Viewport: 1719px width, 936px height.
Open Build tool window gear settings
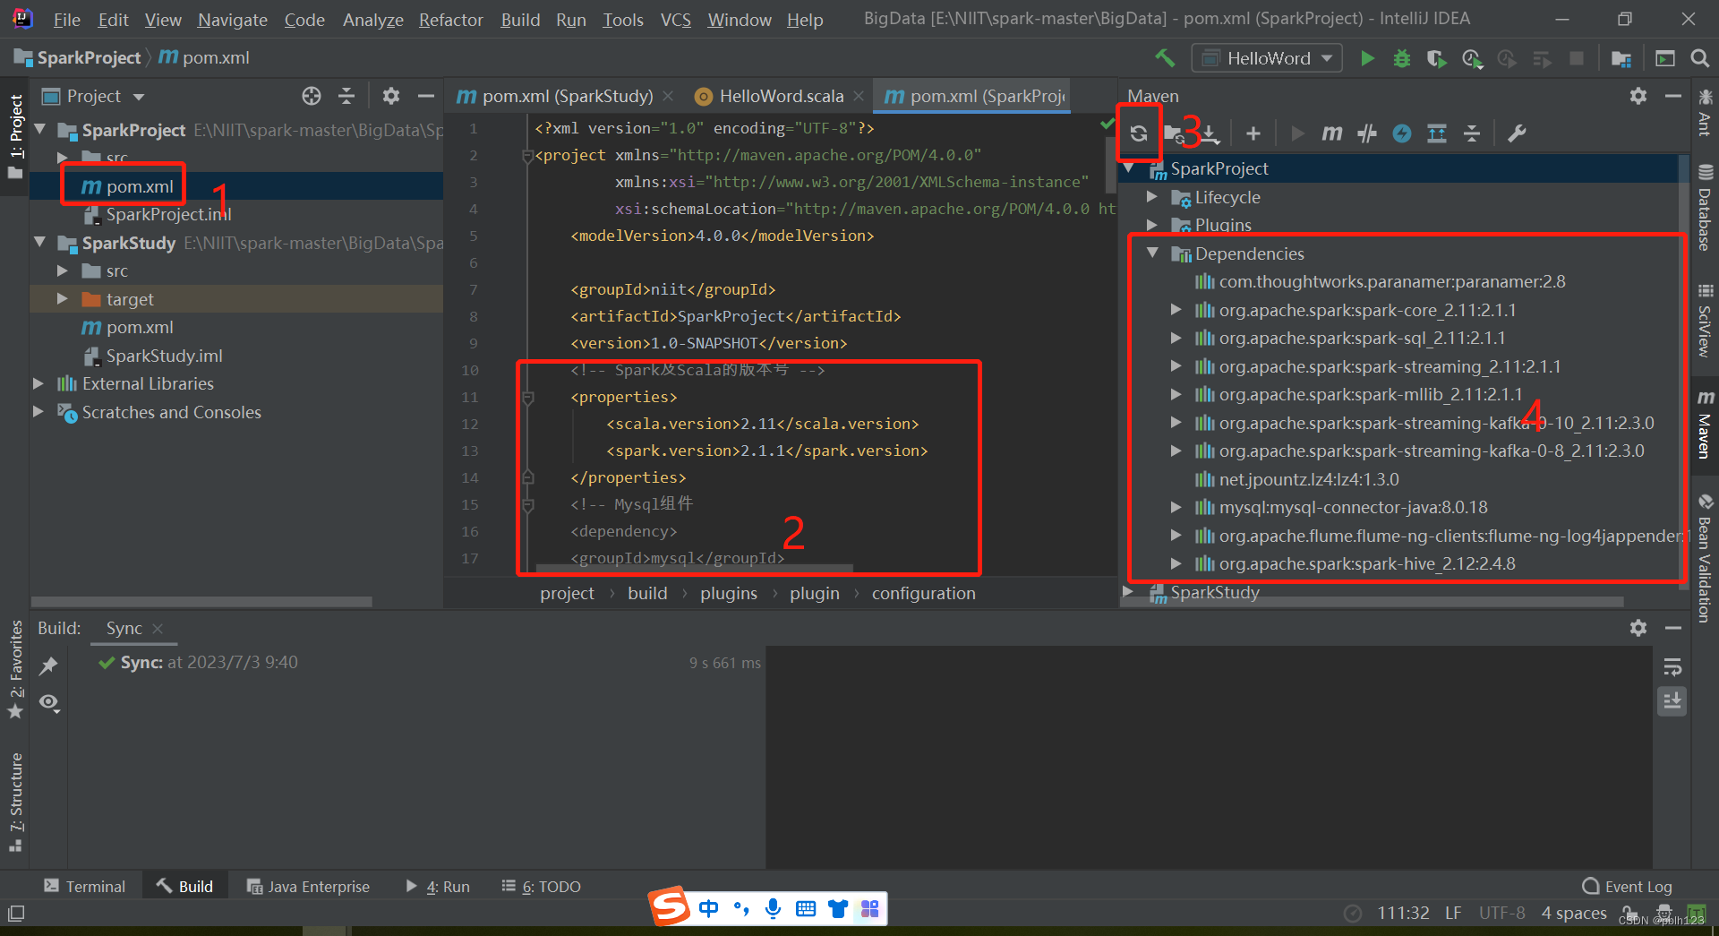click(x=1638, y=628)
